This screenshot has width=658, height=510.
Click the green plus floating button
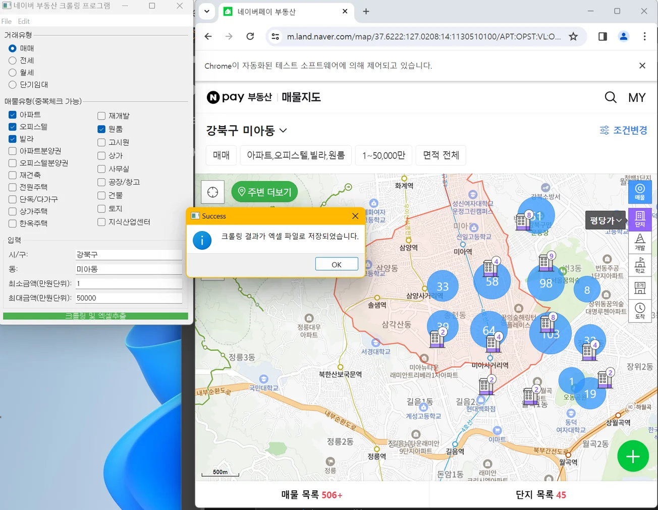coord(633,456)
